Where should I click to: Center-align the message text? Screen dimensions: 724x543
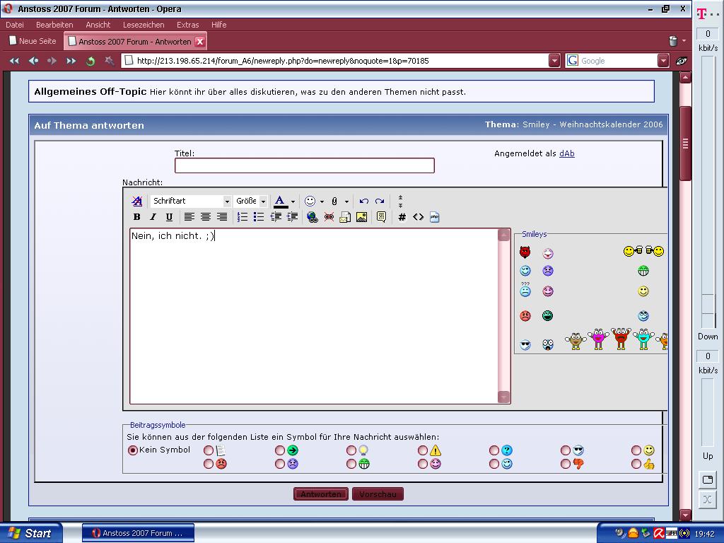(206, 217)
